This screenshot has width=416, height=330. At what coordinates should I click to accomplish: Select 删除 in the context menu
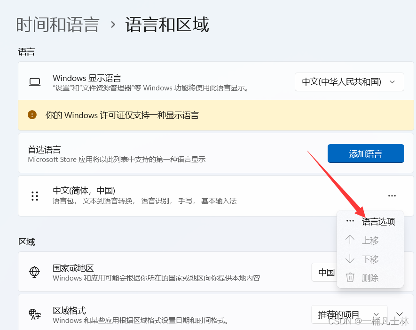(370, 278)
